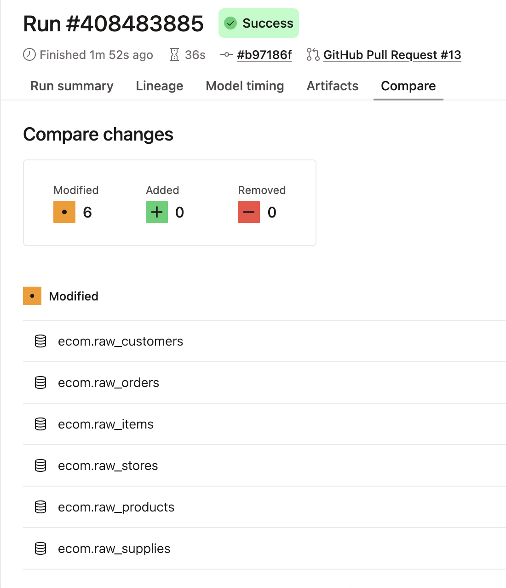The width and height of the screenshot is (506, 588).
Task: Click the database icon beside ecom.raw_orders
Action: click(40, 382)
